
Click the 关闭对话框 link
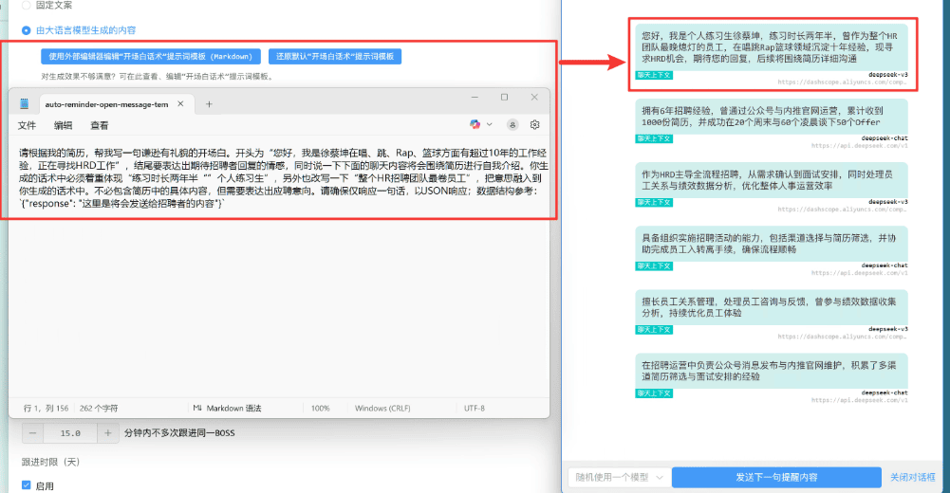912,477
